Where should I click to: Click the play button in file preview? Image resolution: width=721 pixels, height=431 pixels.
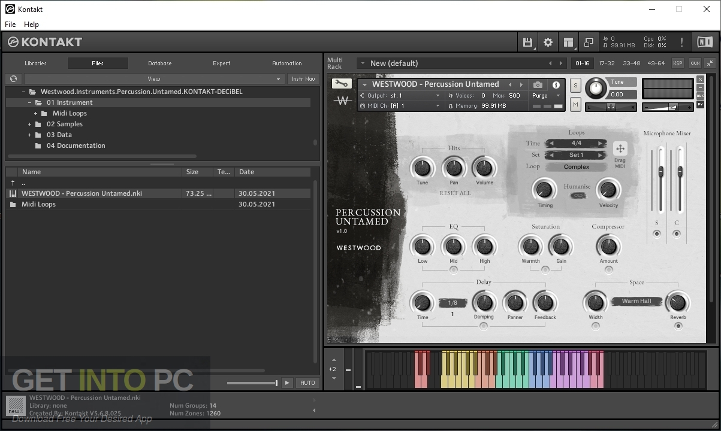click(x=286, y=383)
